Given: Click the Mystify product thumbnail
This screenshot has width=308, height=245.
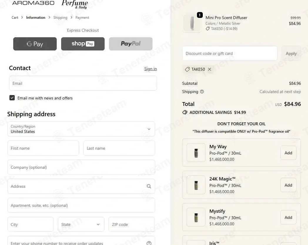Looking at the screenshot, I should pyautogui.click(x=196, y=217).
